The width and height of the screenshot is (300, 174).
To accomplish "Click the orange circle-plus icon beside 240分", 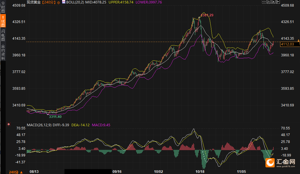I will 58,3.
